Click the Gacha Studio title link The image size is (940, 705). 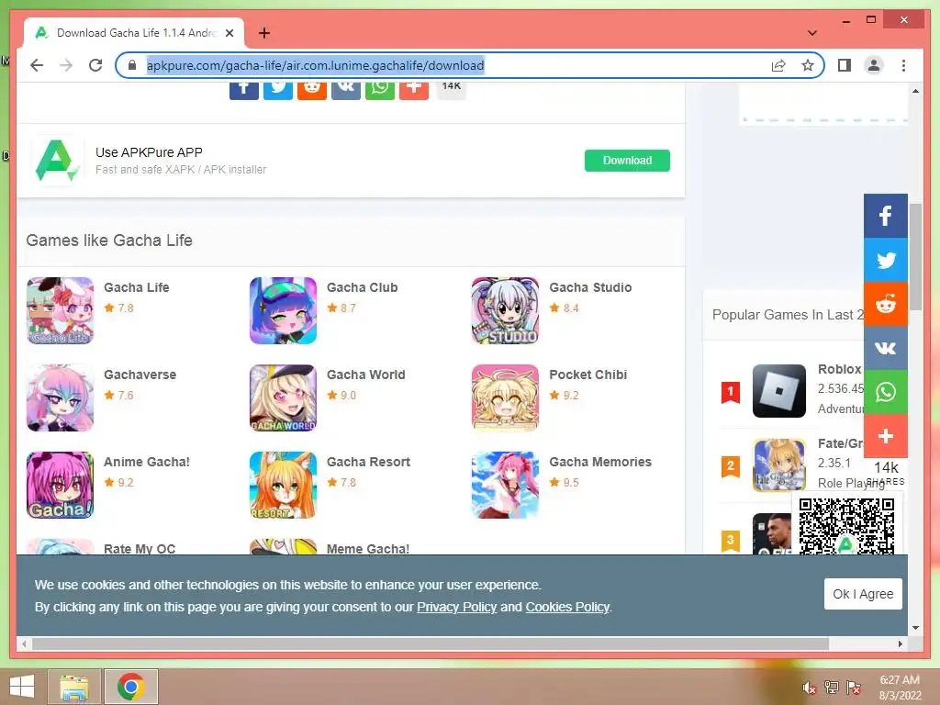(590, 287)
